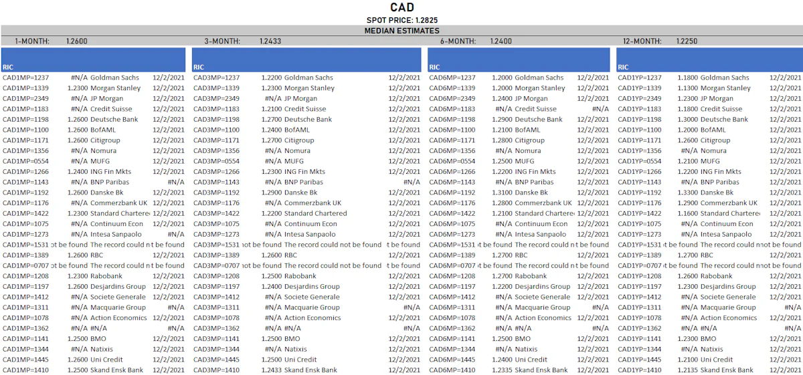The image size is (803, 375).
Task: Click the 3-MONTH label
Action: point(222,41)
